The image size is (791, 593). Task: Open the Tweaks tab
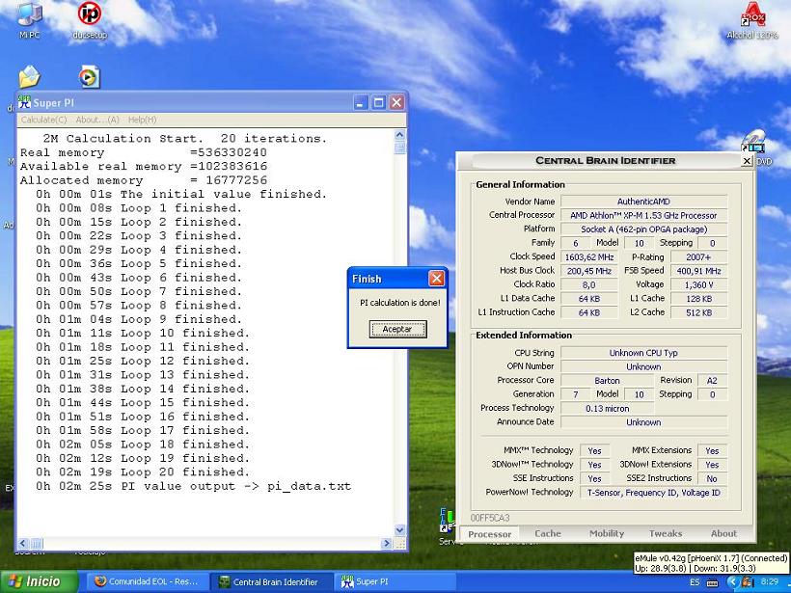pyautogui.click(x=665, y=533)
